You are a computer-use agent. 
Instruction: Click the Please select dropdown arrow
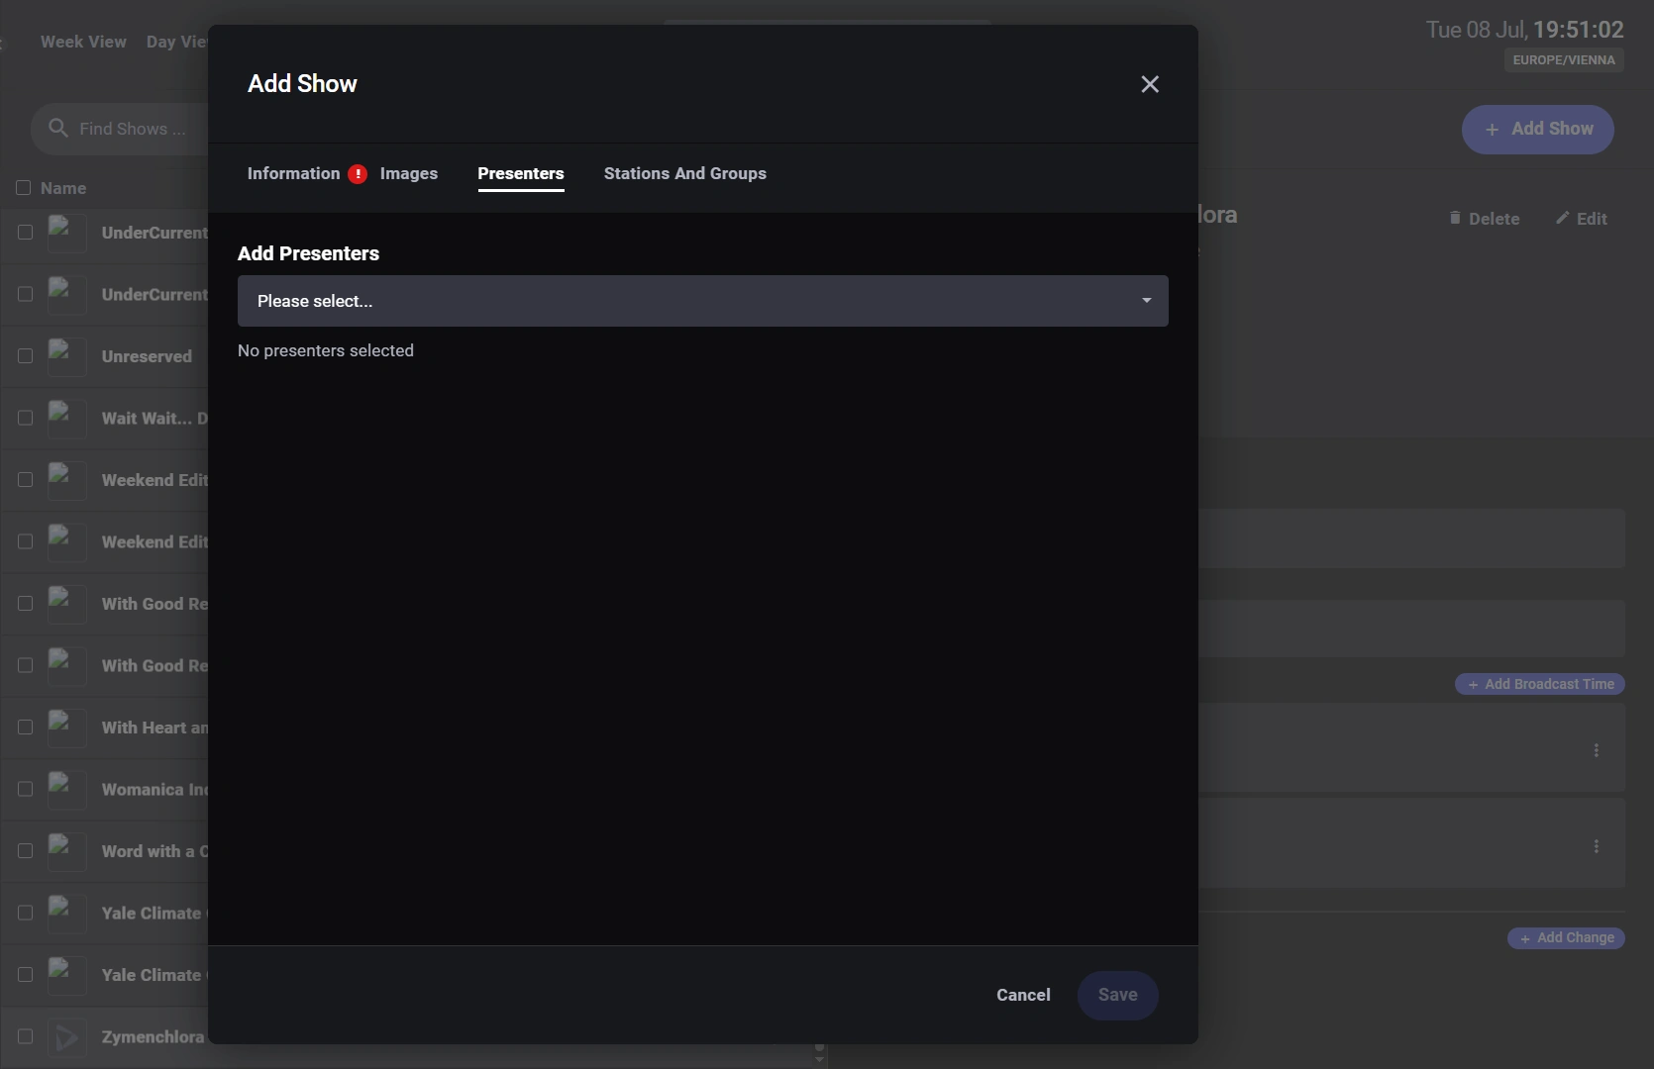1146,300
